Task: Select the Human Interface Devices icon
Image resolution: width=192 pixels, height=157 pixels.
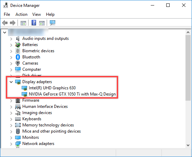Action: pyautogui.click(x=18, y=107)
